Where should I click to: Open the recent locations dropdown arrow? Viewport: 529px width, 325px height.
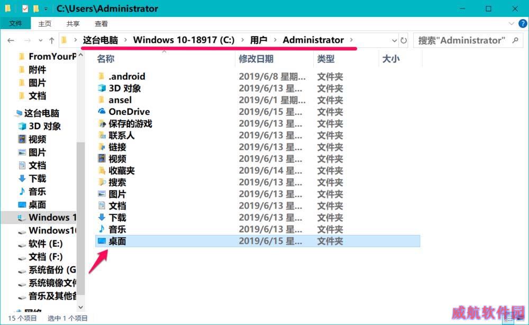point(41,41)
